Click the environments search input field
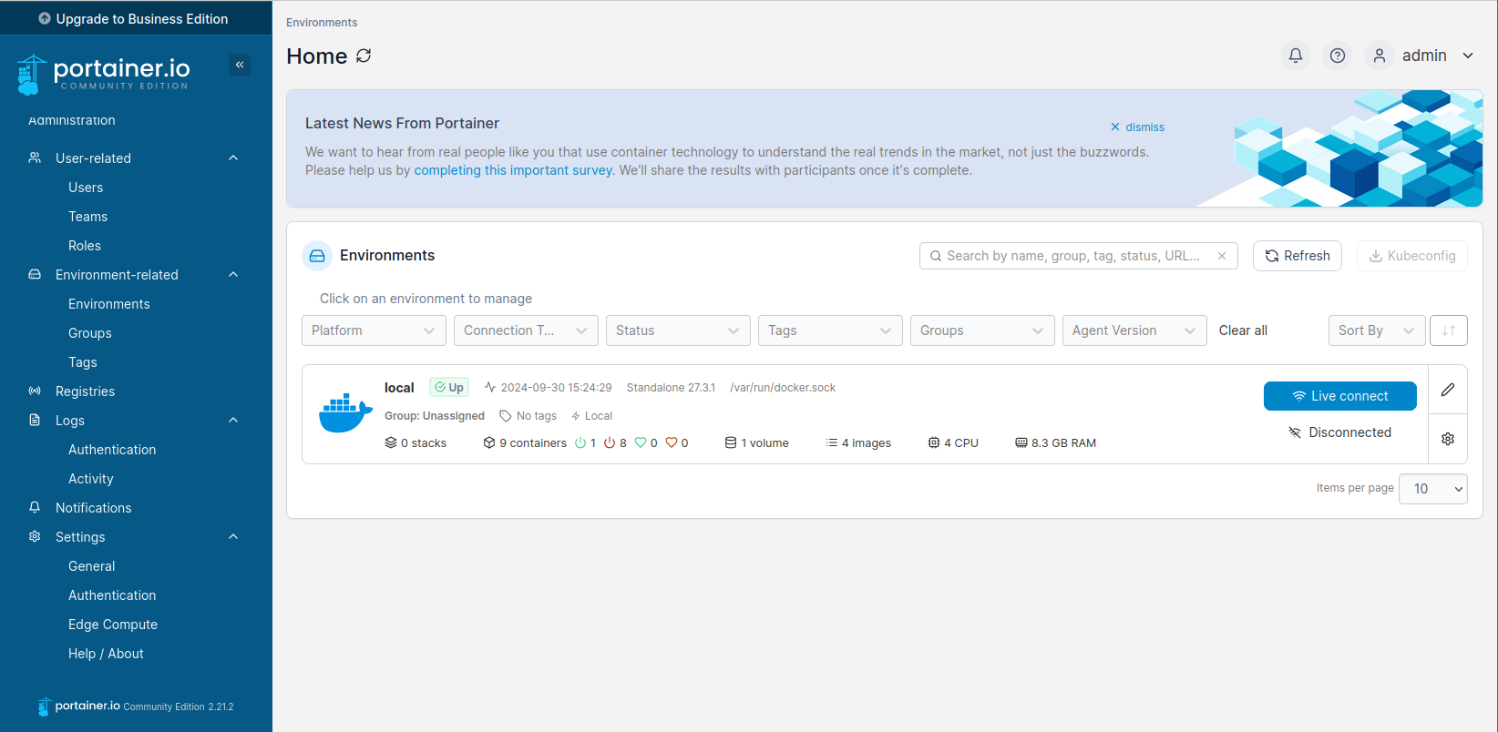The image size is (1498, 732). [x=1073, y=256]
